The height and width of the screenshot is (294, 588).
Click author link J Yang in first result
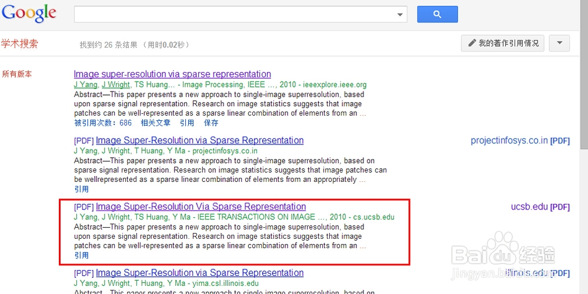pos(85,85)
